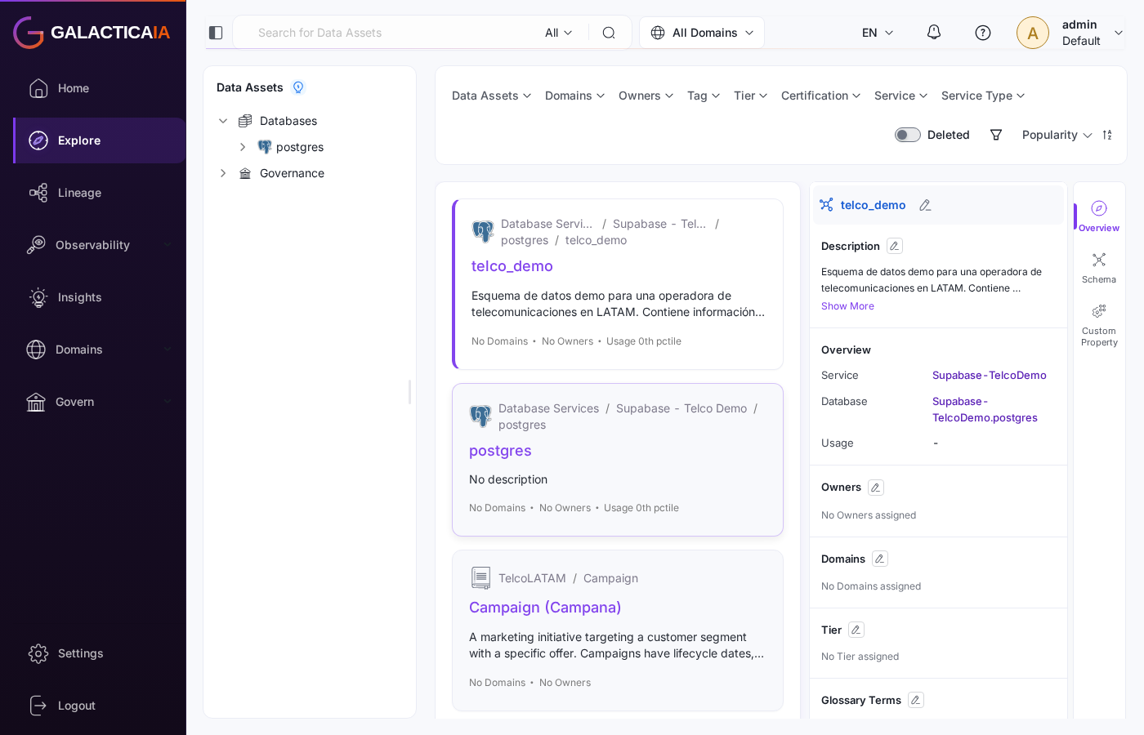The height and width of the screenshot is (735, 1144).
Task: Click Logout in sidebar
Action: (100, 706)
